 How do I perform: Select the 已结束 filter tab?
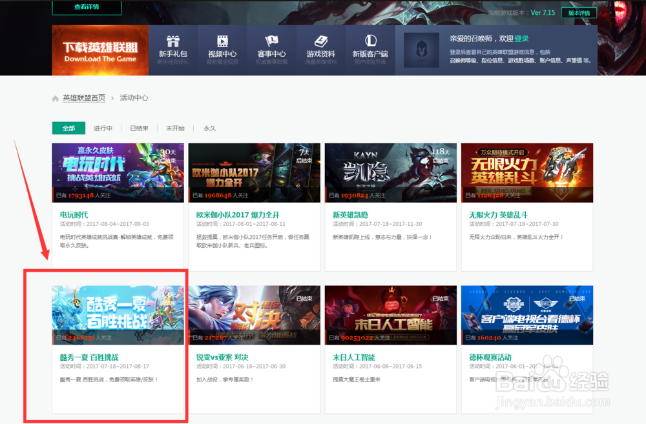[x=140, y=128]
